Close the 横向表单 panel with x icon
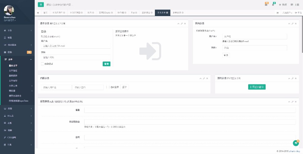Screen dimensions: 303x154 click(x=296, y=24)
